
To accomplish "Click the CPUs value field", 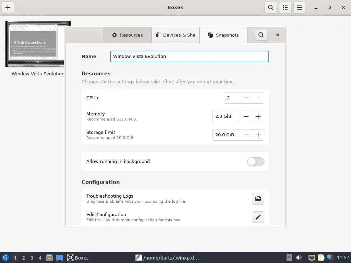I will (x=232, y=98).
